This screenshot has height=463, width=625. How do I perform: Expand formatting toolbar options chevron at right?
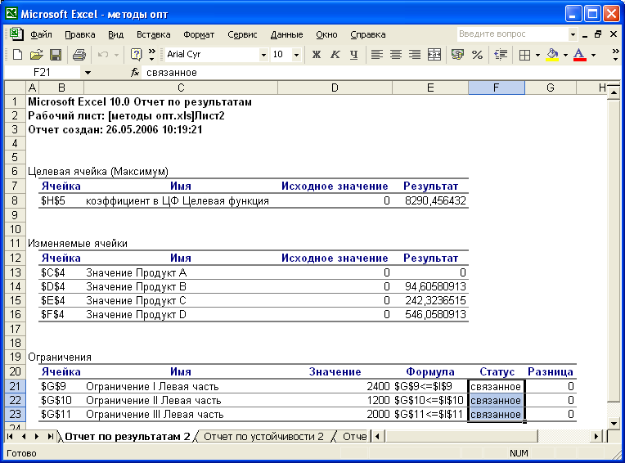click(x=615, y=55)
